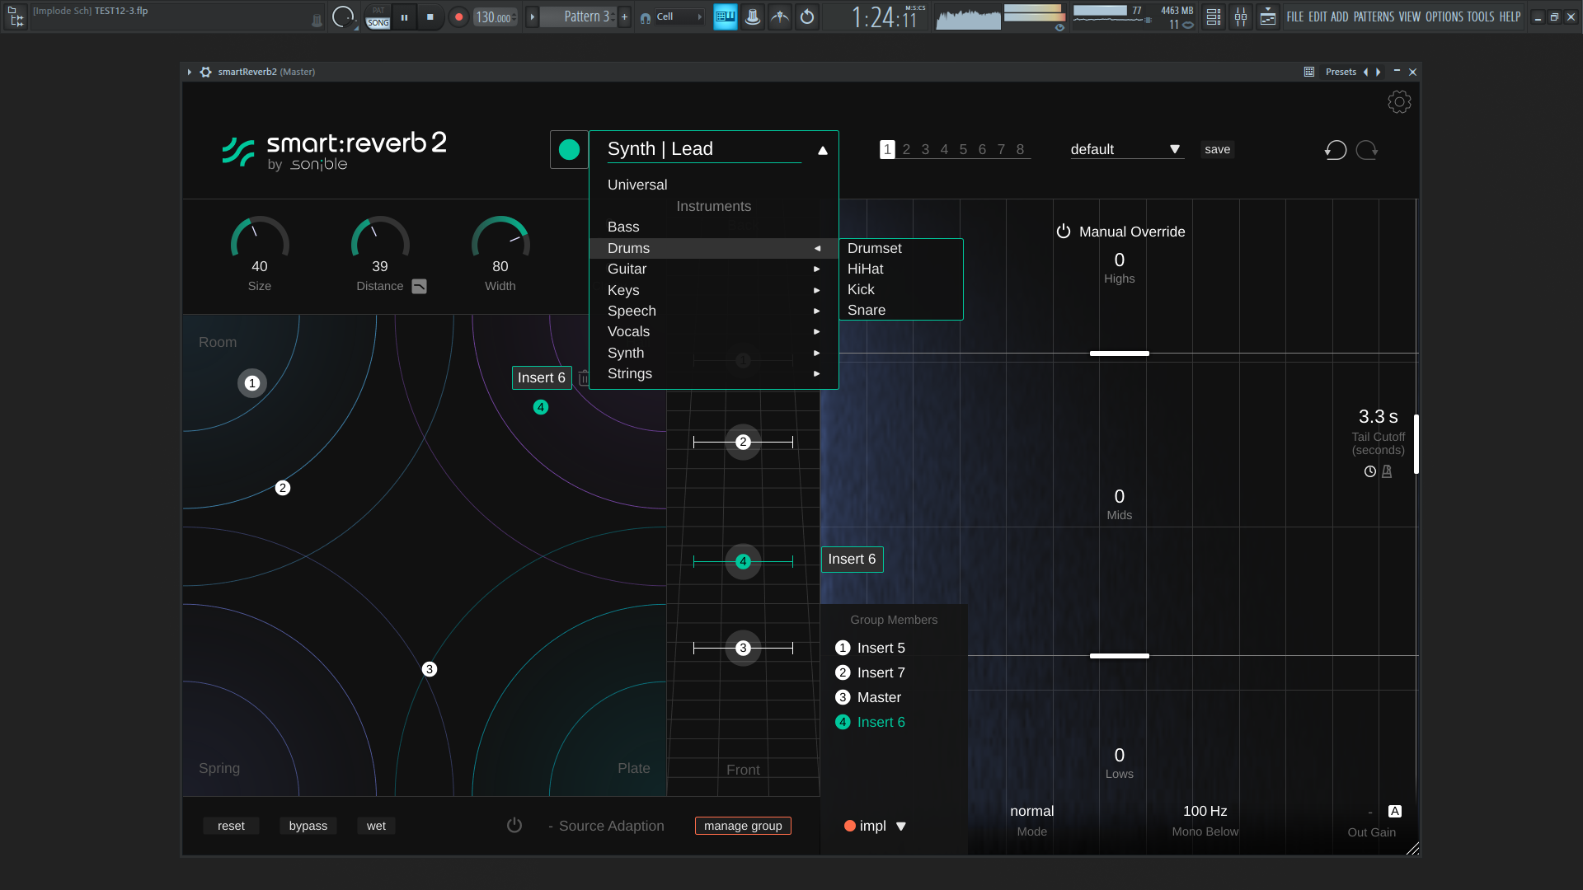1583x890 pixels.
Task: Toggle Manual Override power button
Action: click(1064, 232)
